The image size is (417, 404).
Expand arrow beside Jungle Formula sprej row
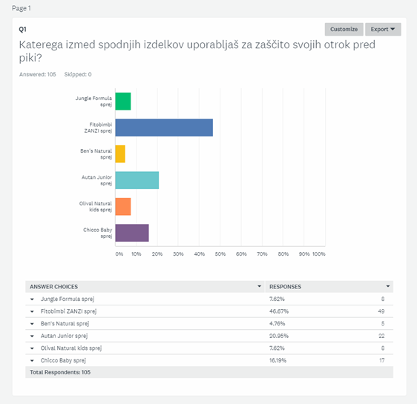point(32,299)
